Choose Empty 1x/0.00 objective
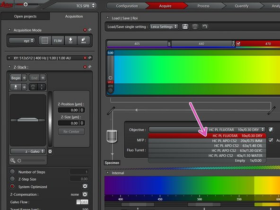 [x=207, y=160]
